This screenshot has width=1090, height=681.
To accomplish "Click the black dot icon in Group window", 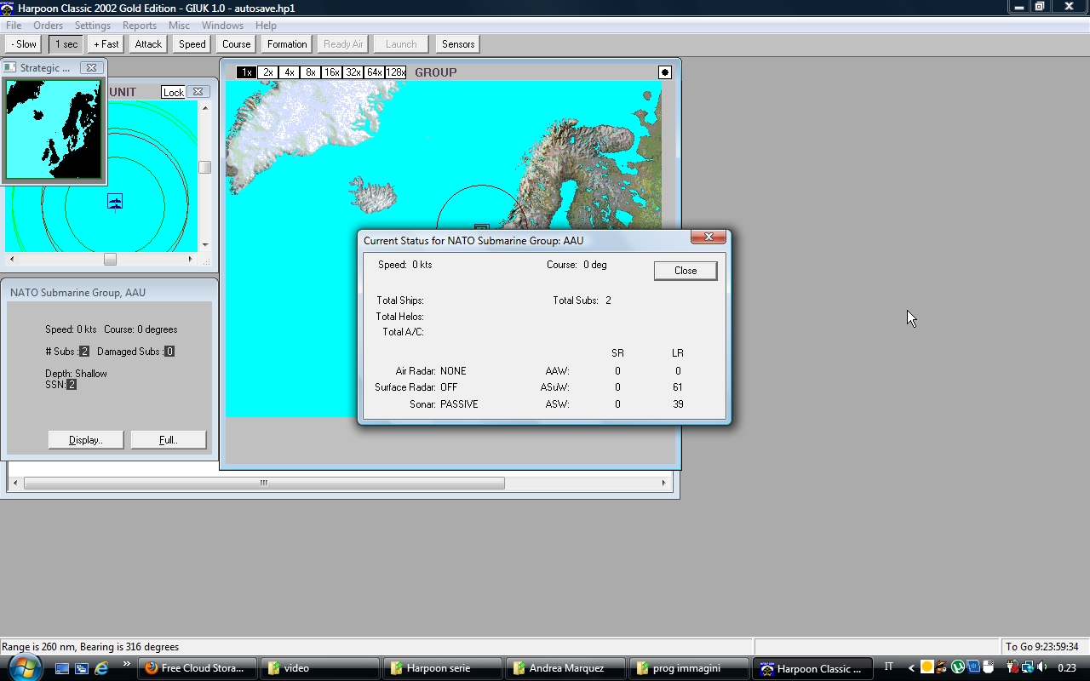I will [x=665, y=72].
